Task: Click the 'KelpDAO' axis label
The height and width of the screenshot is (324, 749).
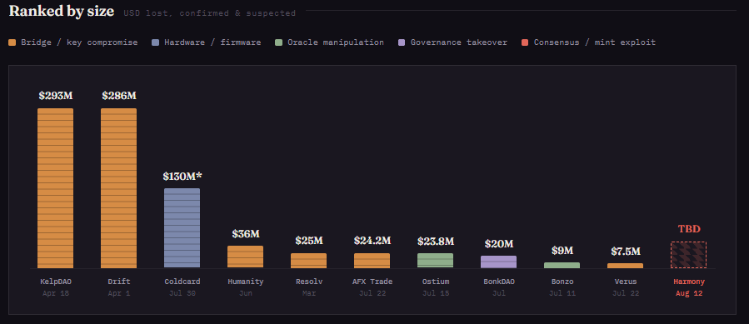Action: (56, 282)
